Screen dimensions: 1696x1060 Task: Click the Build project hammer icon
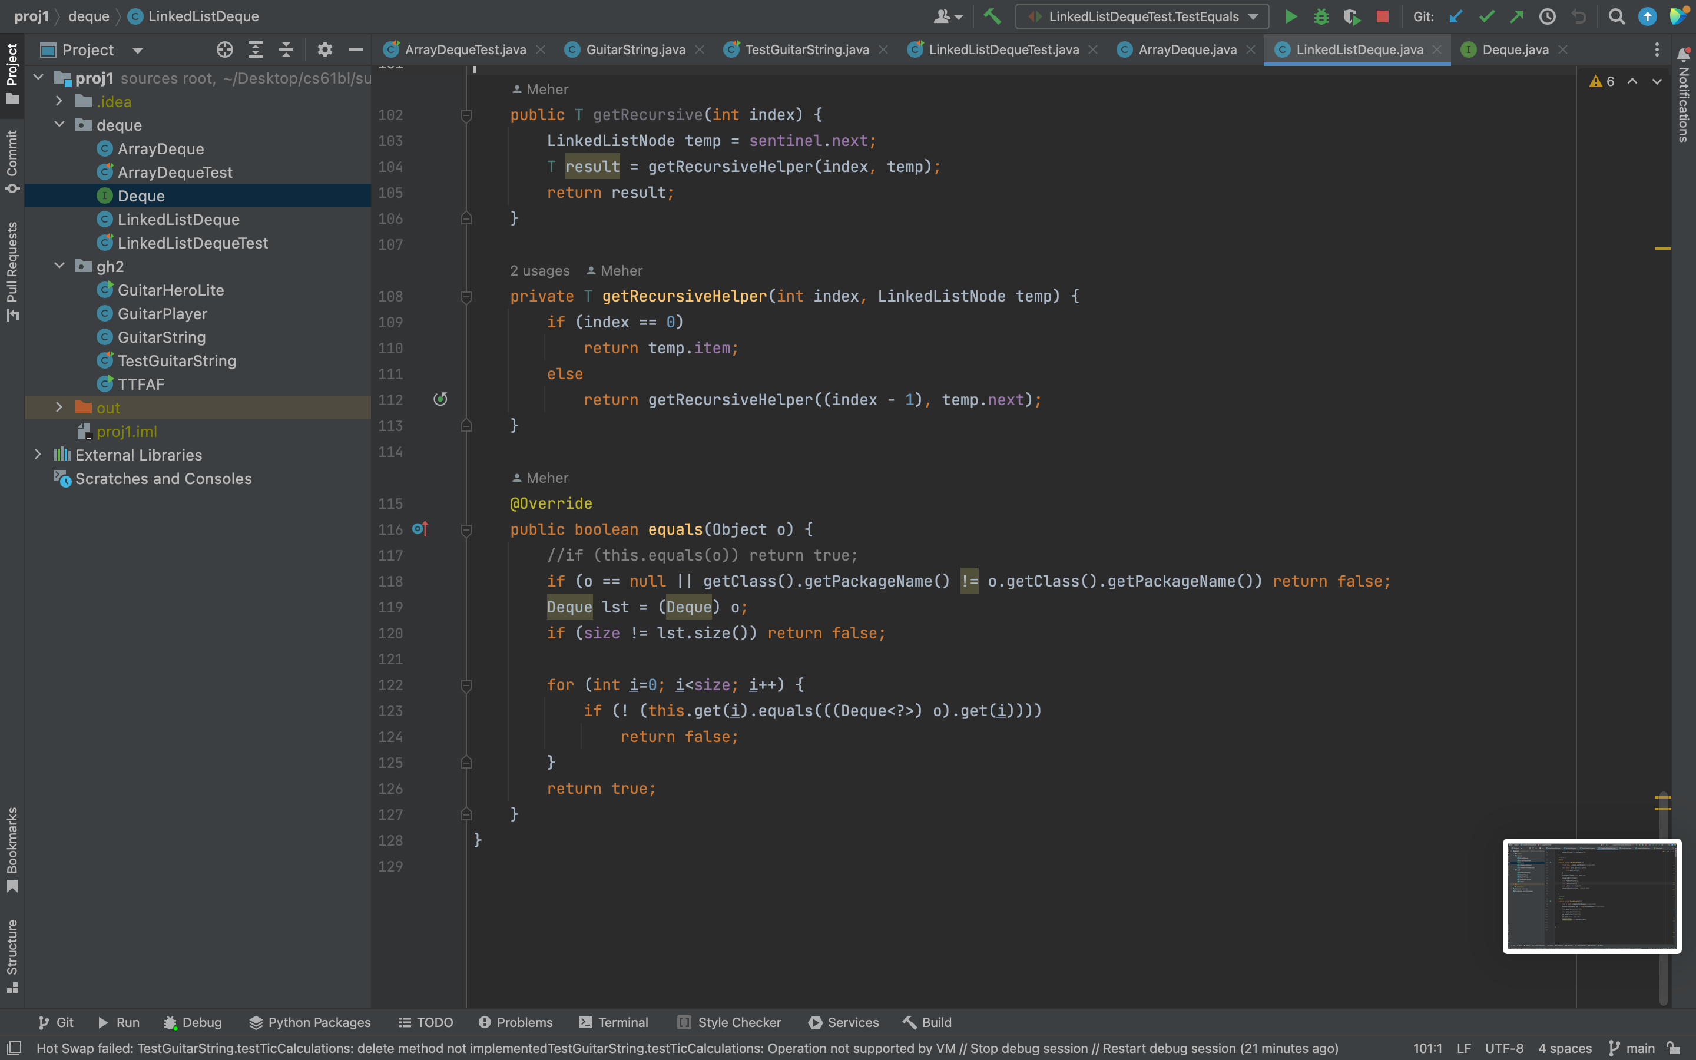(992, 17)
